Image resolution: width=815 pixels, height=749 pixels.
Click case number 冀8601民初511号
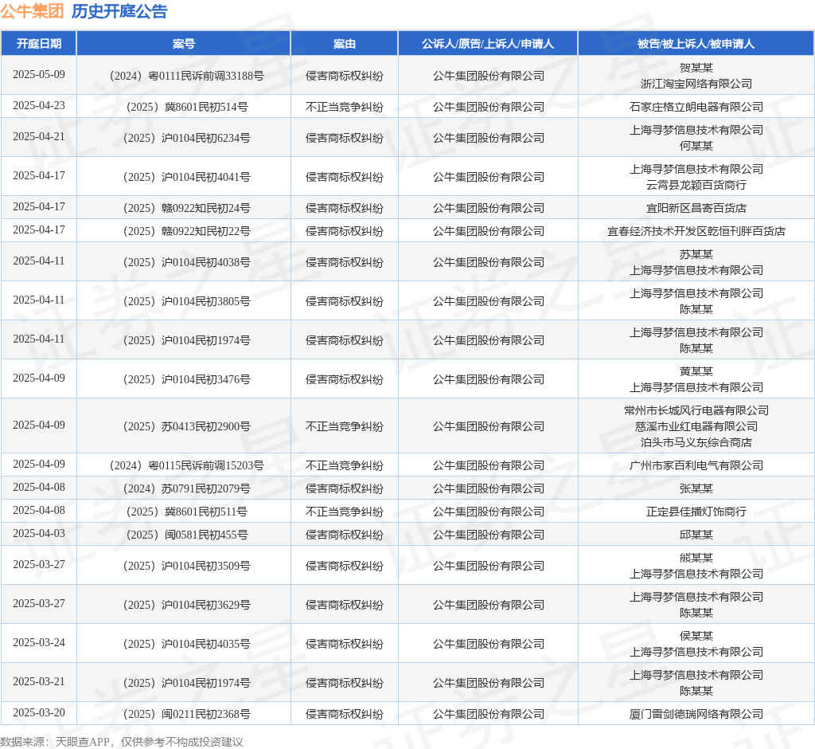[x=186, y=511]
